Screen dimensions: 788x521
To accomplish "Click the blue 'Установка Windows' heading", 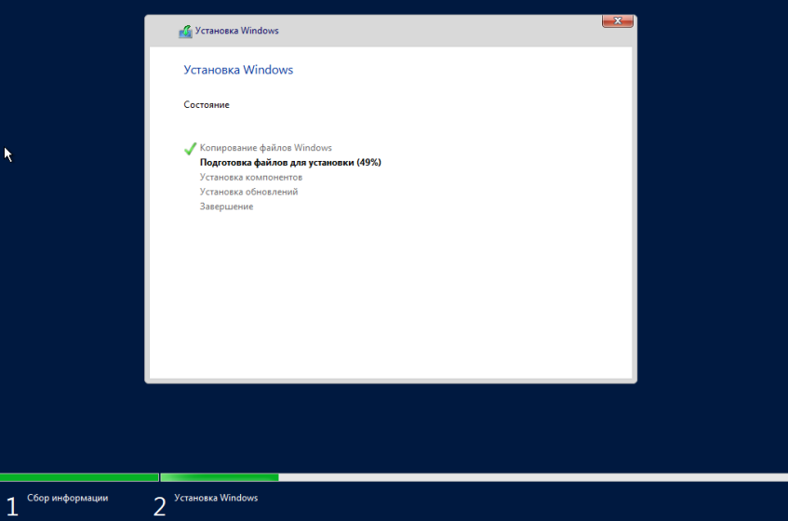I will (238, 70).
